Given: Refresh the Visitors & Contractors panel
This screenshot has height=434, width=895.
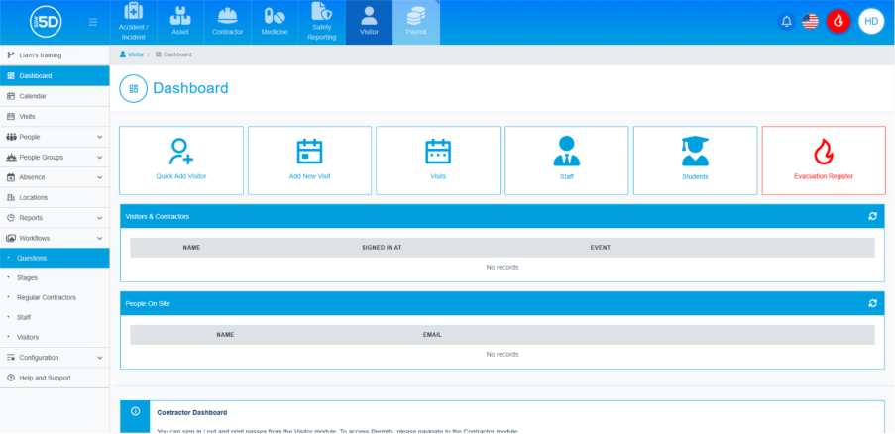Looking at the screenshot, I should [x=872, y=216].
